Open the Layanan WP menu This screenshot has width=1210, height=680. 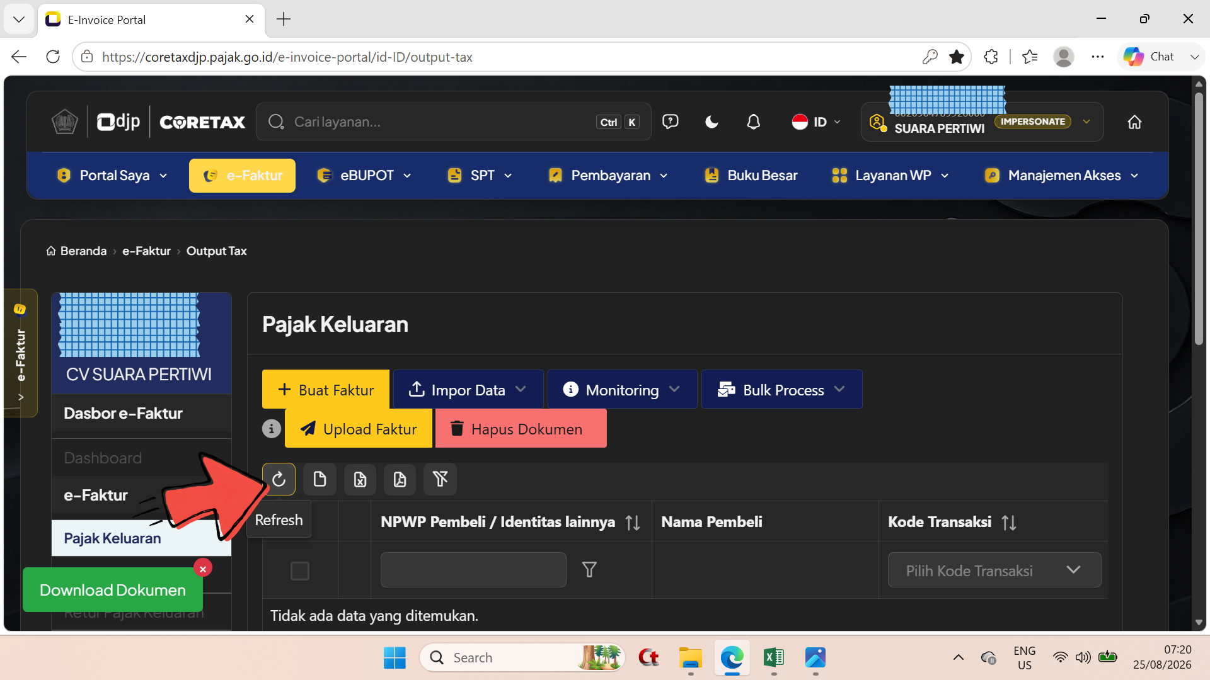(x=890, y=176)
